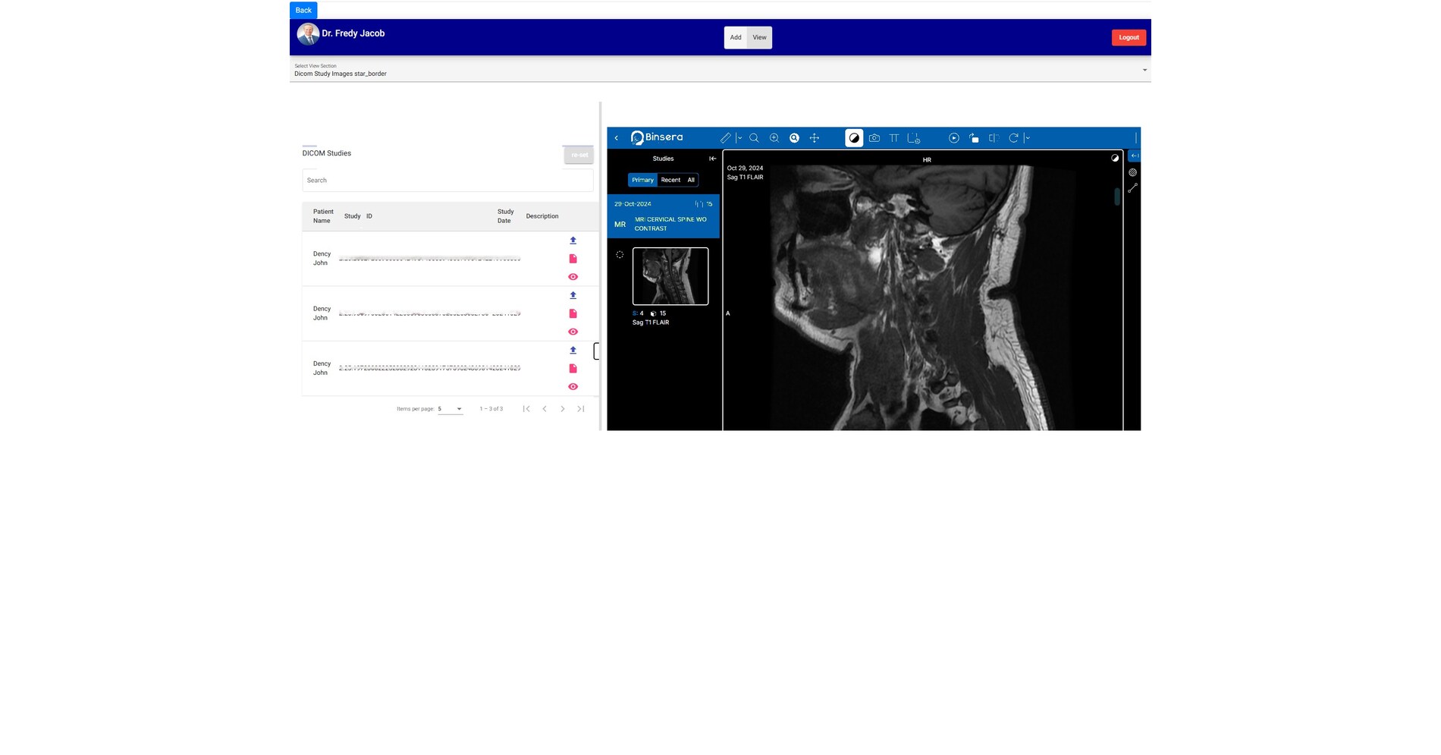Click the blue Back button
This screenshot has width=1441, height=755.
coord(303,10)
